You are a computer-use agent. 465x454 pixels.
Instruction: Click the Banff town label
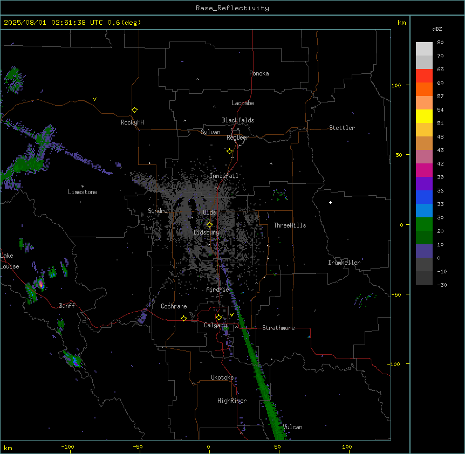click(x=67, y=306)
